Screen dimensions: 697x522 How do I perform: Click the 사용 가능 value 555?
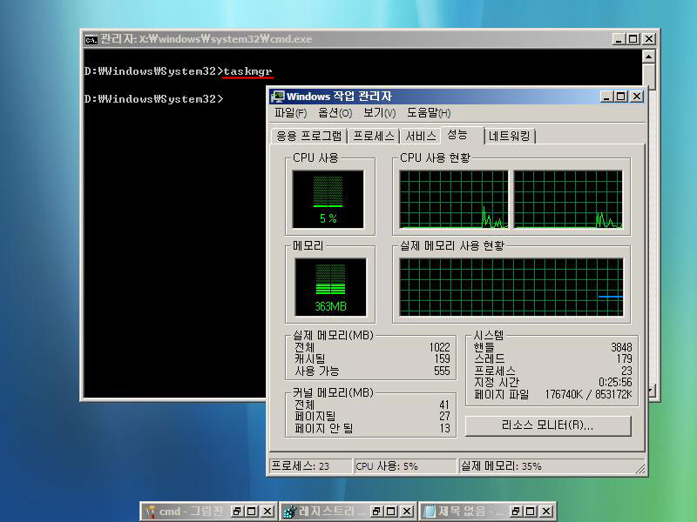tap(442, 371)
